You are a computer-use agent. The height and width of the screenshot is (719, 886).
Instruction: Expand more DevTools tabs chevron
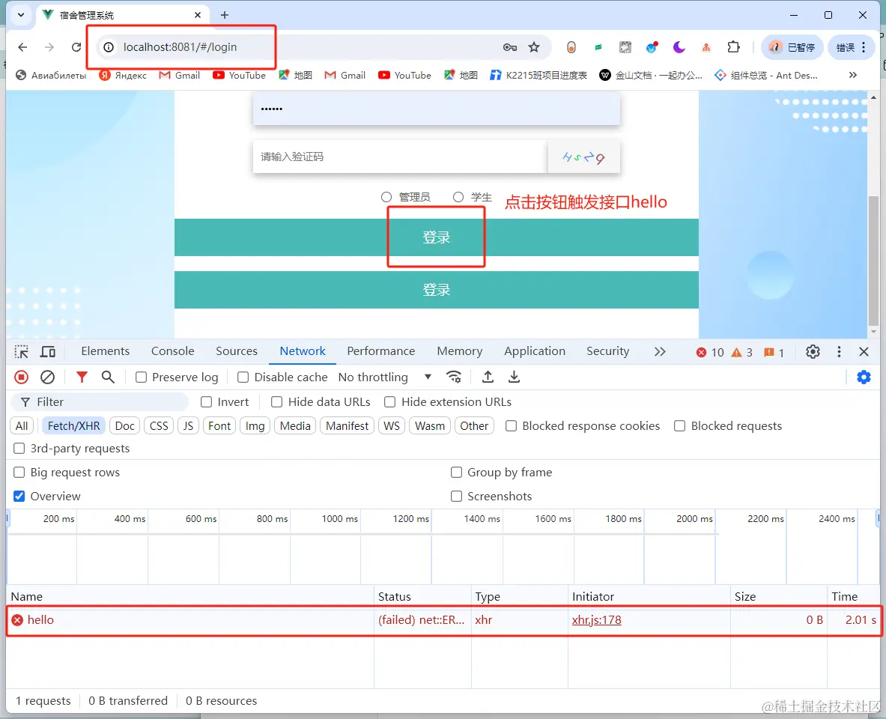(x=659, y=351)
